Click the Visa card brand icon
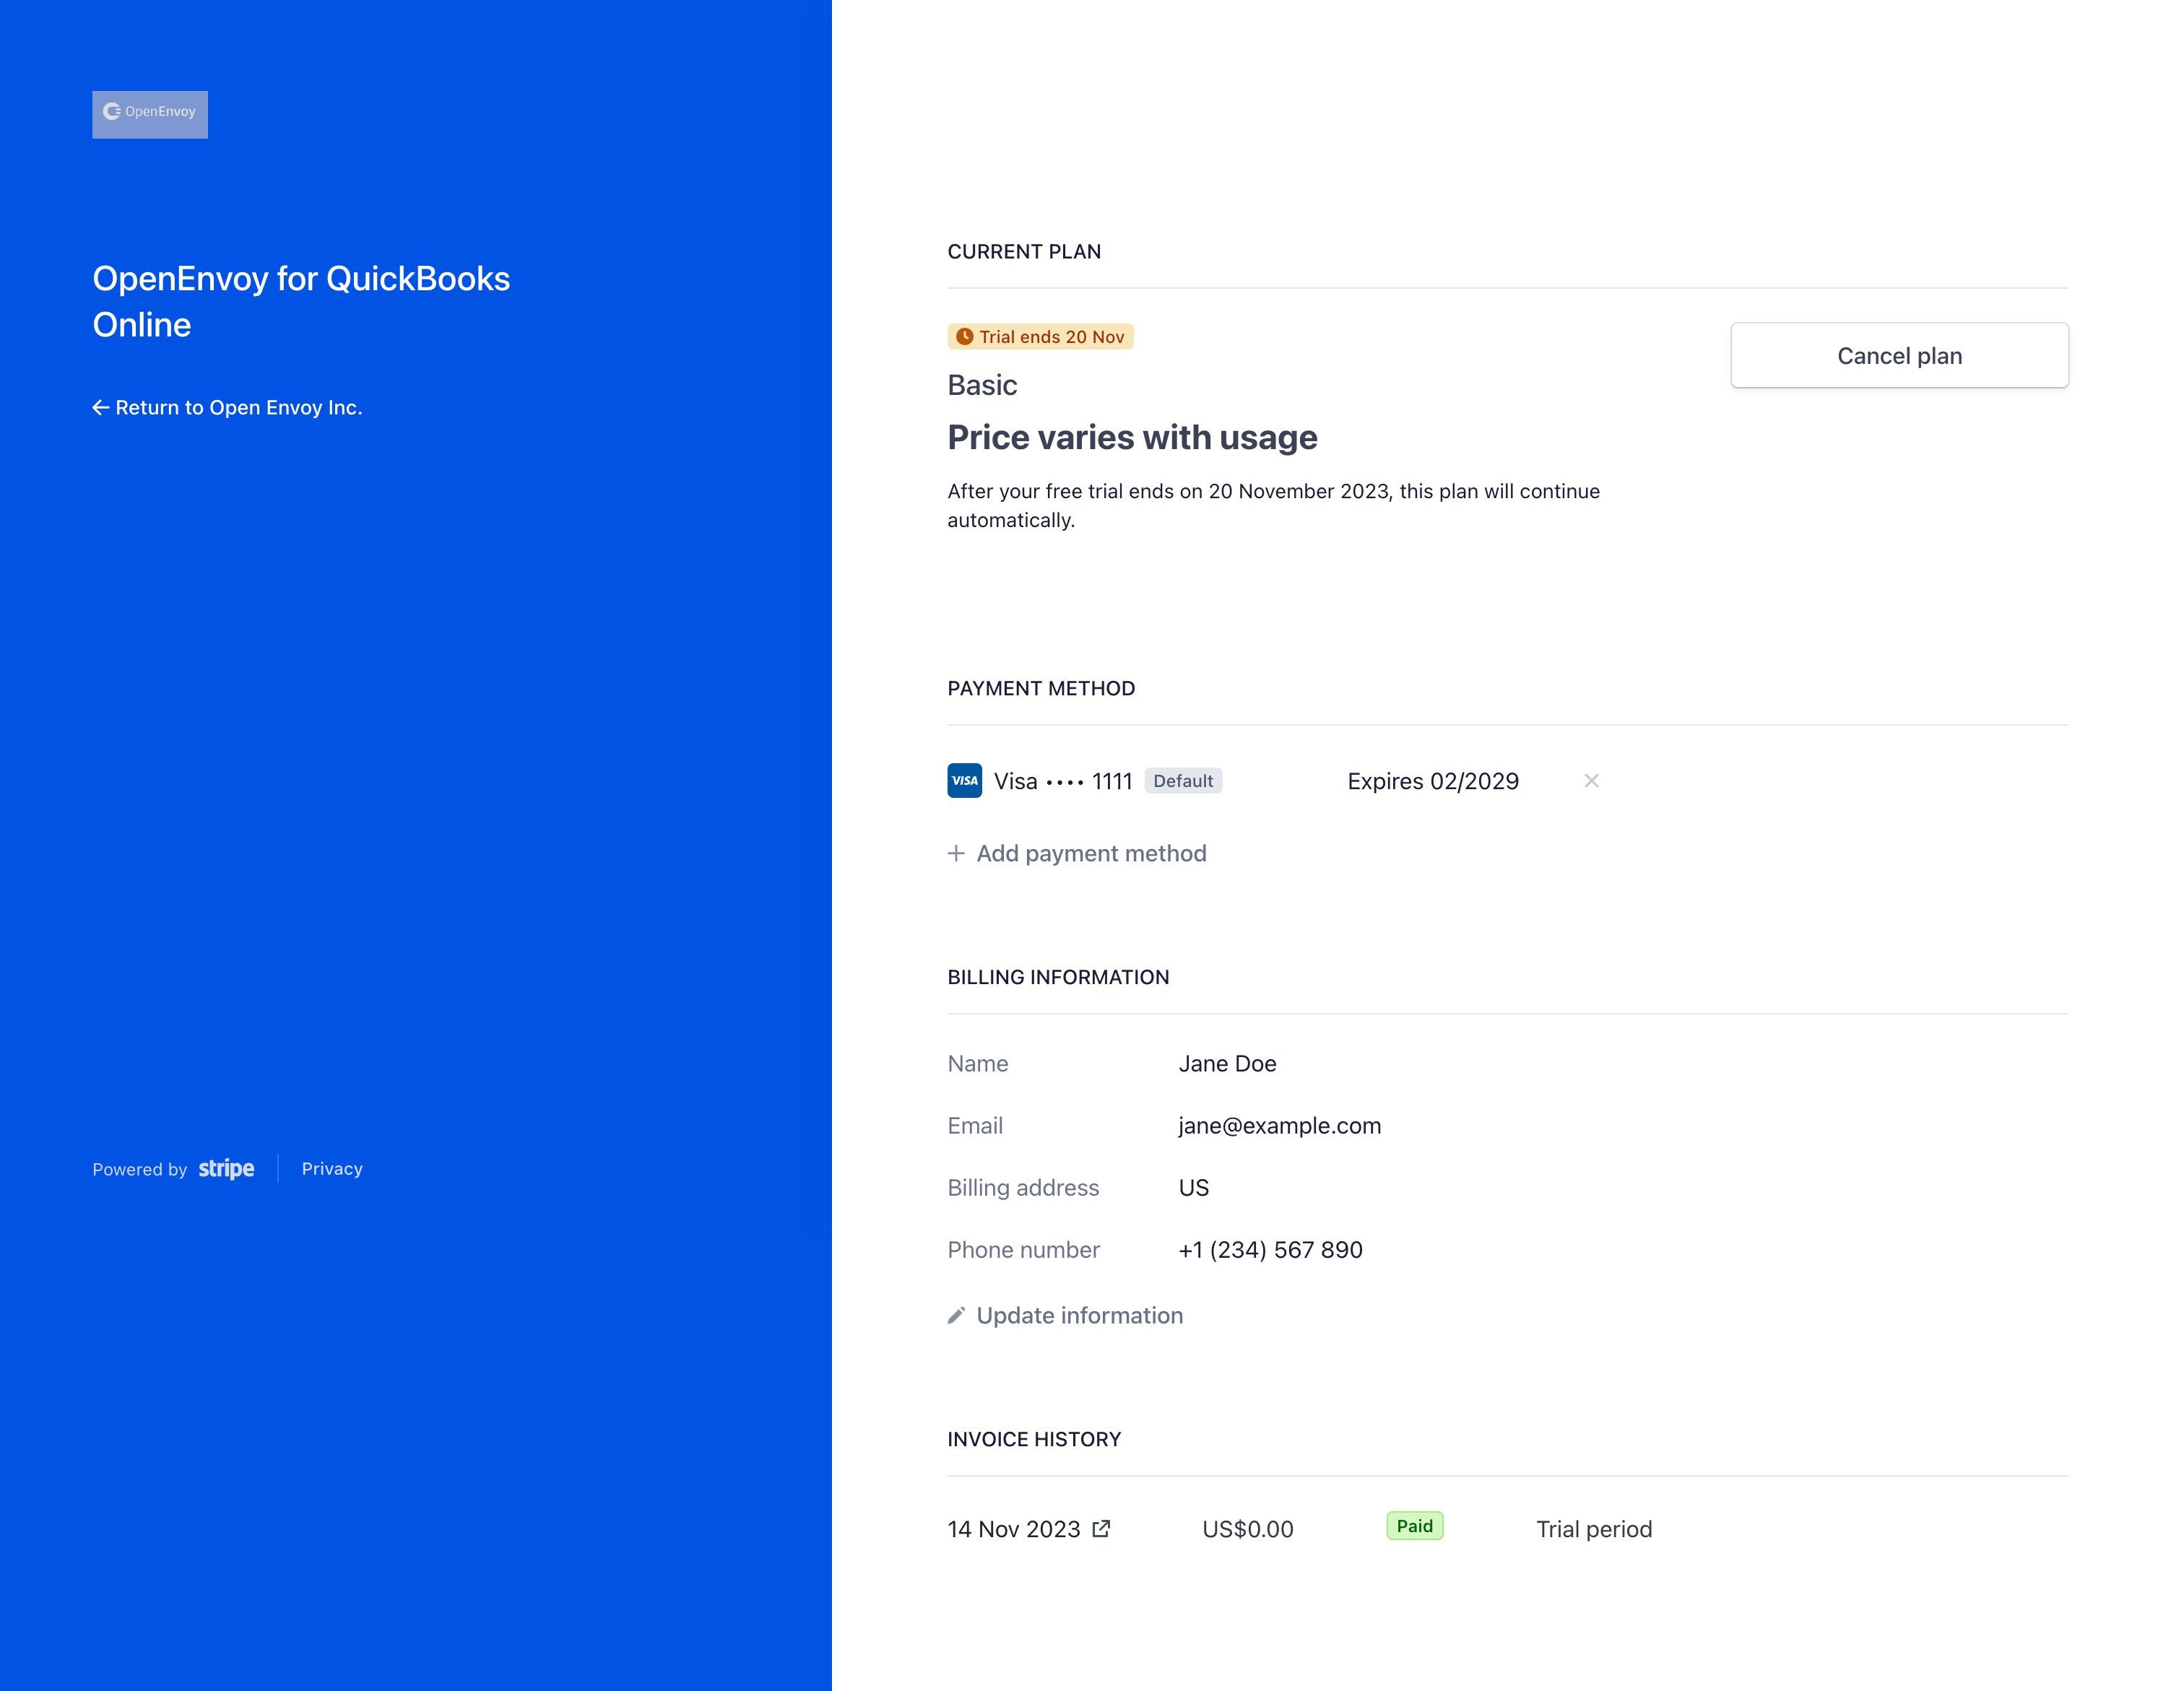Viewport: 2184px width, 1691px height. 964,781
